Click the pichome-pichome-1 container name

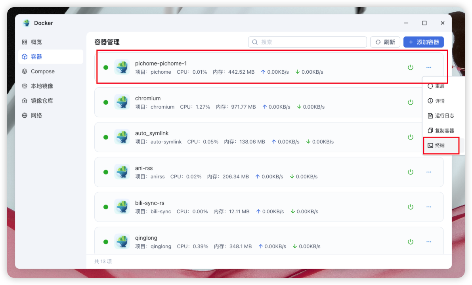(x=161, y=63)
